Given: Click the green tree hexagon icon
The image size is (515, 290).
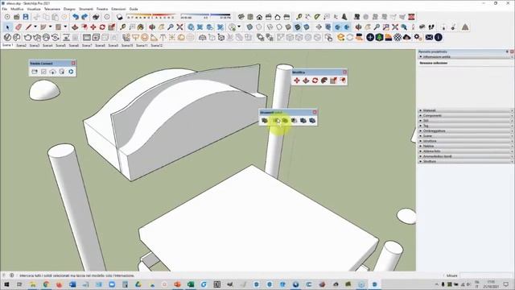Looking at the screenshot, I should pyautogui.click(x=379, y=38).
